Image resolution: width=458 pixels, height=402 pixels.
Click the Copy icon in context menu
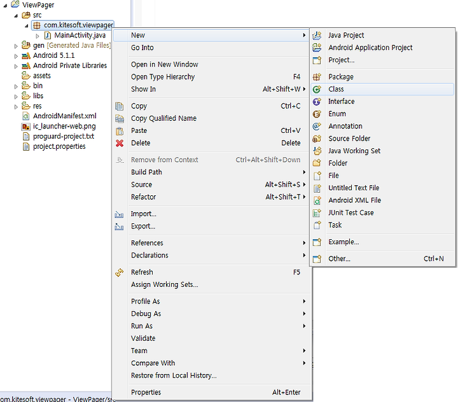tap(119, 106)
